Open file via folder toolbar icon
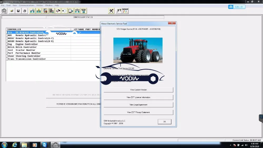 [12, 11]
